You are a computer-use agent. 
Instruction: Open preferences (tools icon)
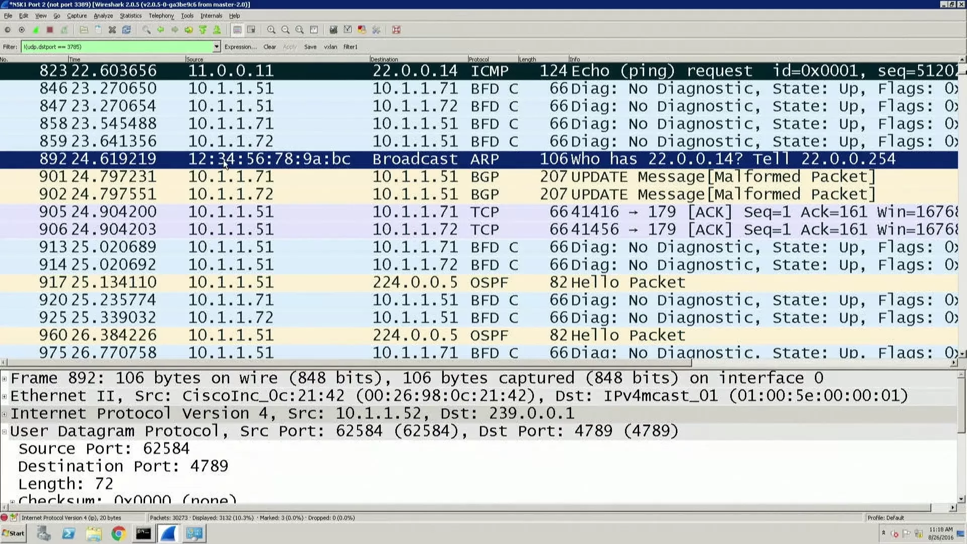pyautogui.click(x=376, y=30)
